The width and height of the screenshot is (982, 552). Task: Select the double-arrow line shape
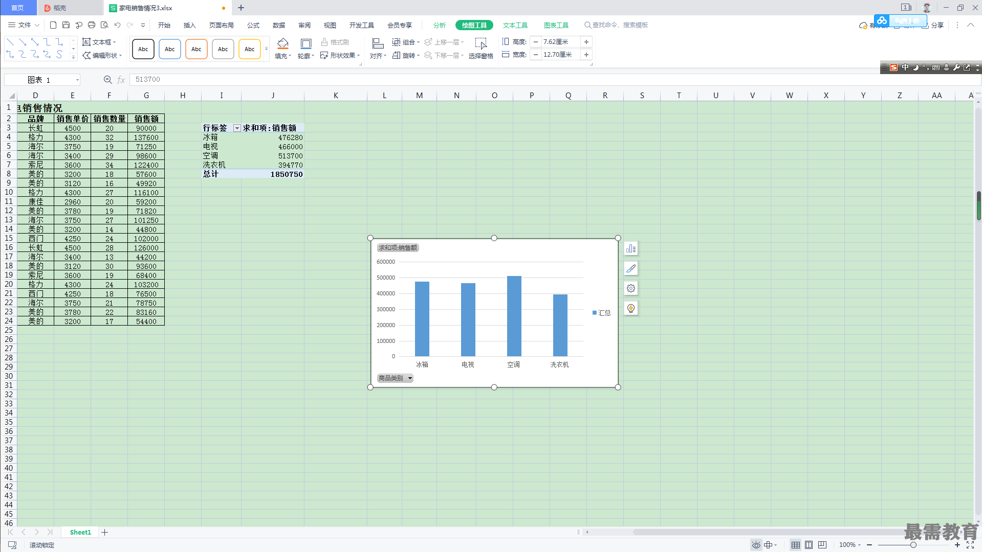click(35, 42)
